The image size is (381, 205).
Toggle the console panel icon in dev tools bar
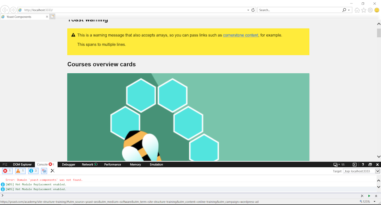coord(354,165)
